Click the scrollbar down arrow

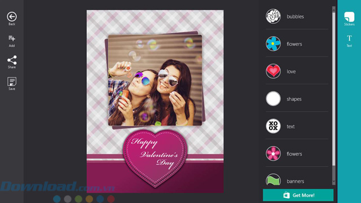(x=333, y=182)
